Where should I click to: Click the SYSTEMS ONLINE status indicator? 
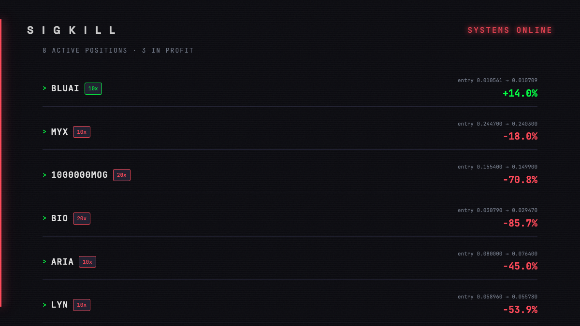click(x=510, y=30)
